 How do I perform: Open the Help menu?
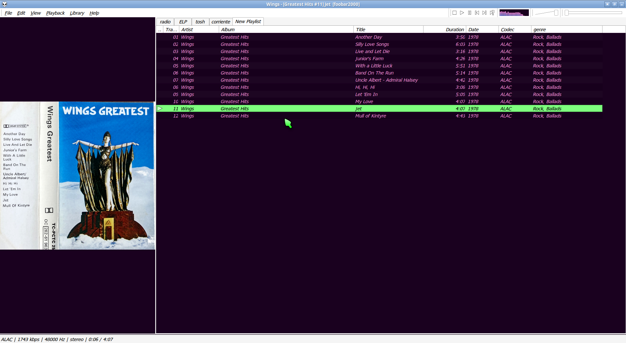click(x=94, y=13)
